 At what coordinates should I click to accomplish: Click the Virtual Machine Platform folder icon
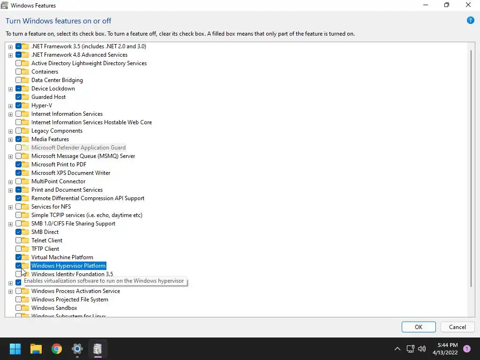coord(25,257)
